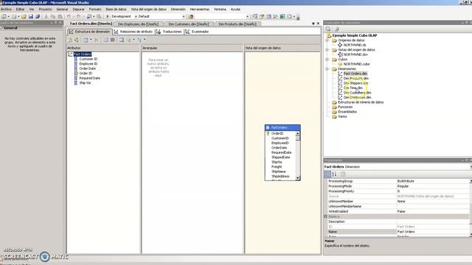Click the Open File folder icon
472x265 pixels.
click(x=24, y=16)
